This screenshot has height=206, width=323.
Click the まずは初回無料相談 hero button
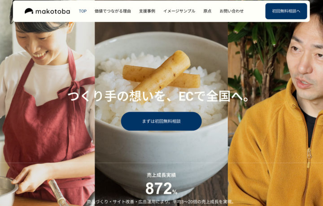[x=161, y=121]
